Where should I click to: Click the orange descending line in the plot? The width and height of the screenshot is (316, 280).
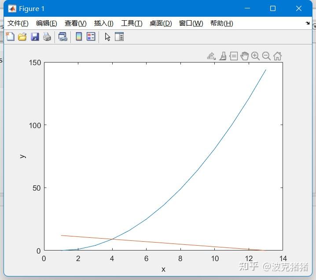163,243
